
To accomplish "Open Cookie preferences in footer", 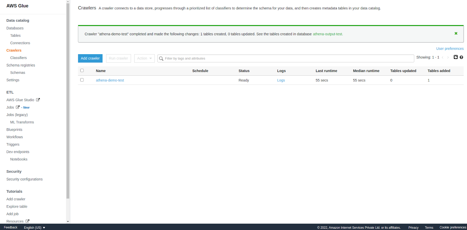I will pyautogui.click(x=453, y=227).
